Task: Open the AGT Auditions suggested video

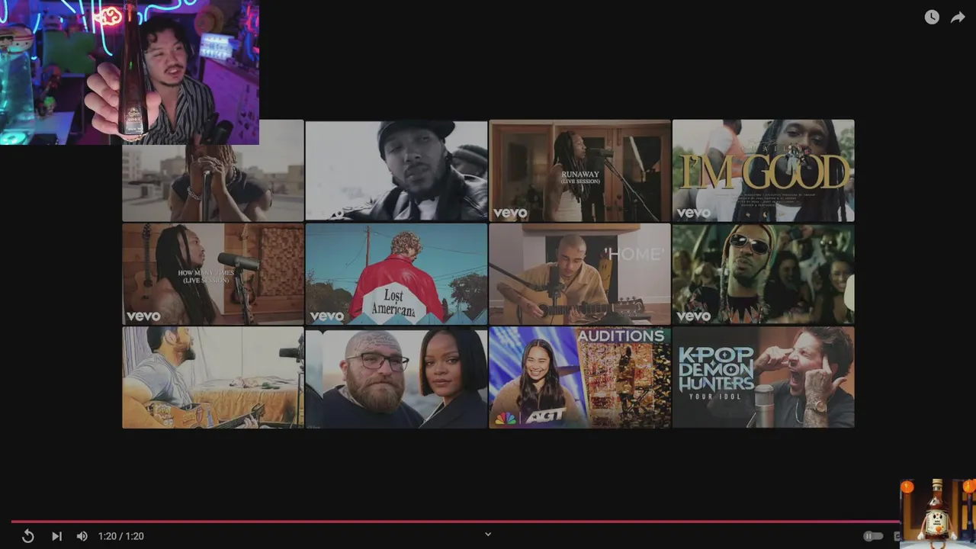Action: click(579, 377)
